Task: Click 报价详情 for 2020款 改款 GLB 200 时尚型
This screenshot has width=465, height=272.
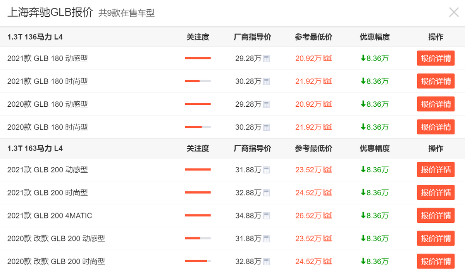Action: click(x=436, y=262)
